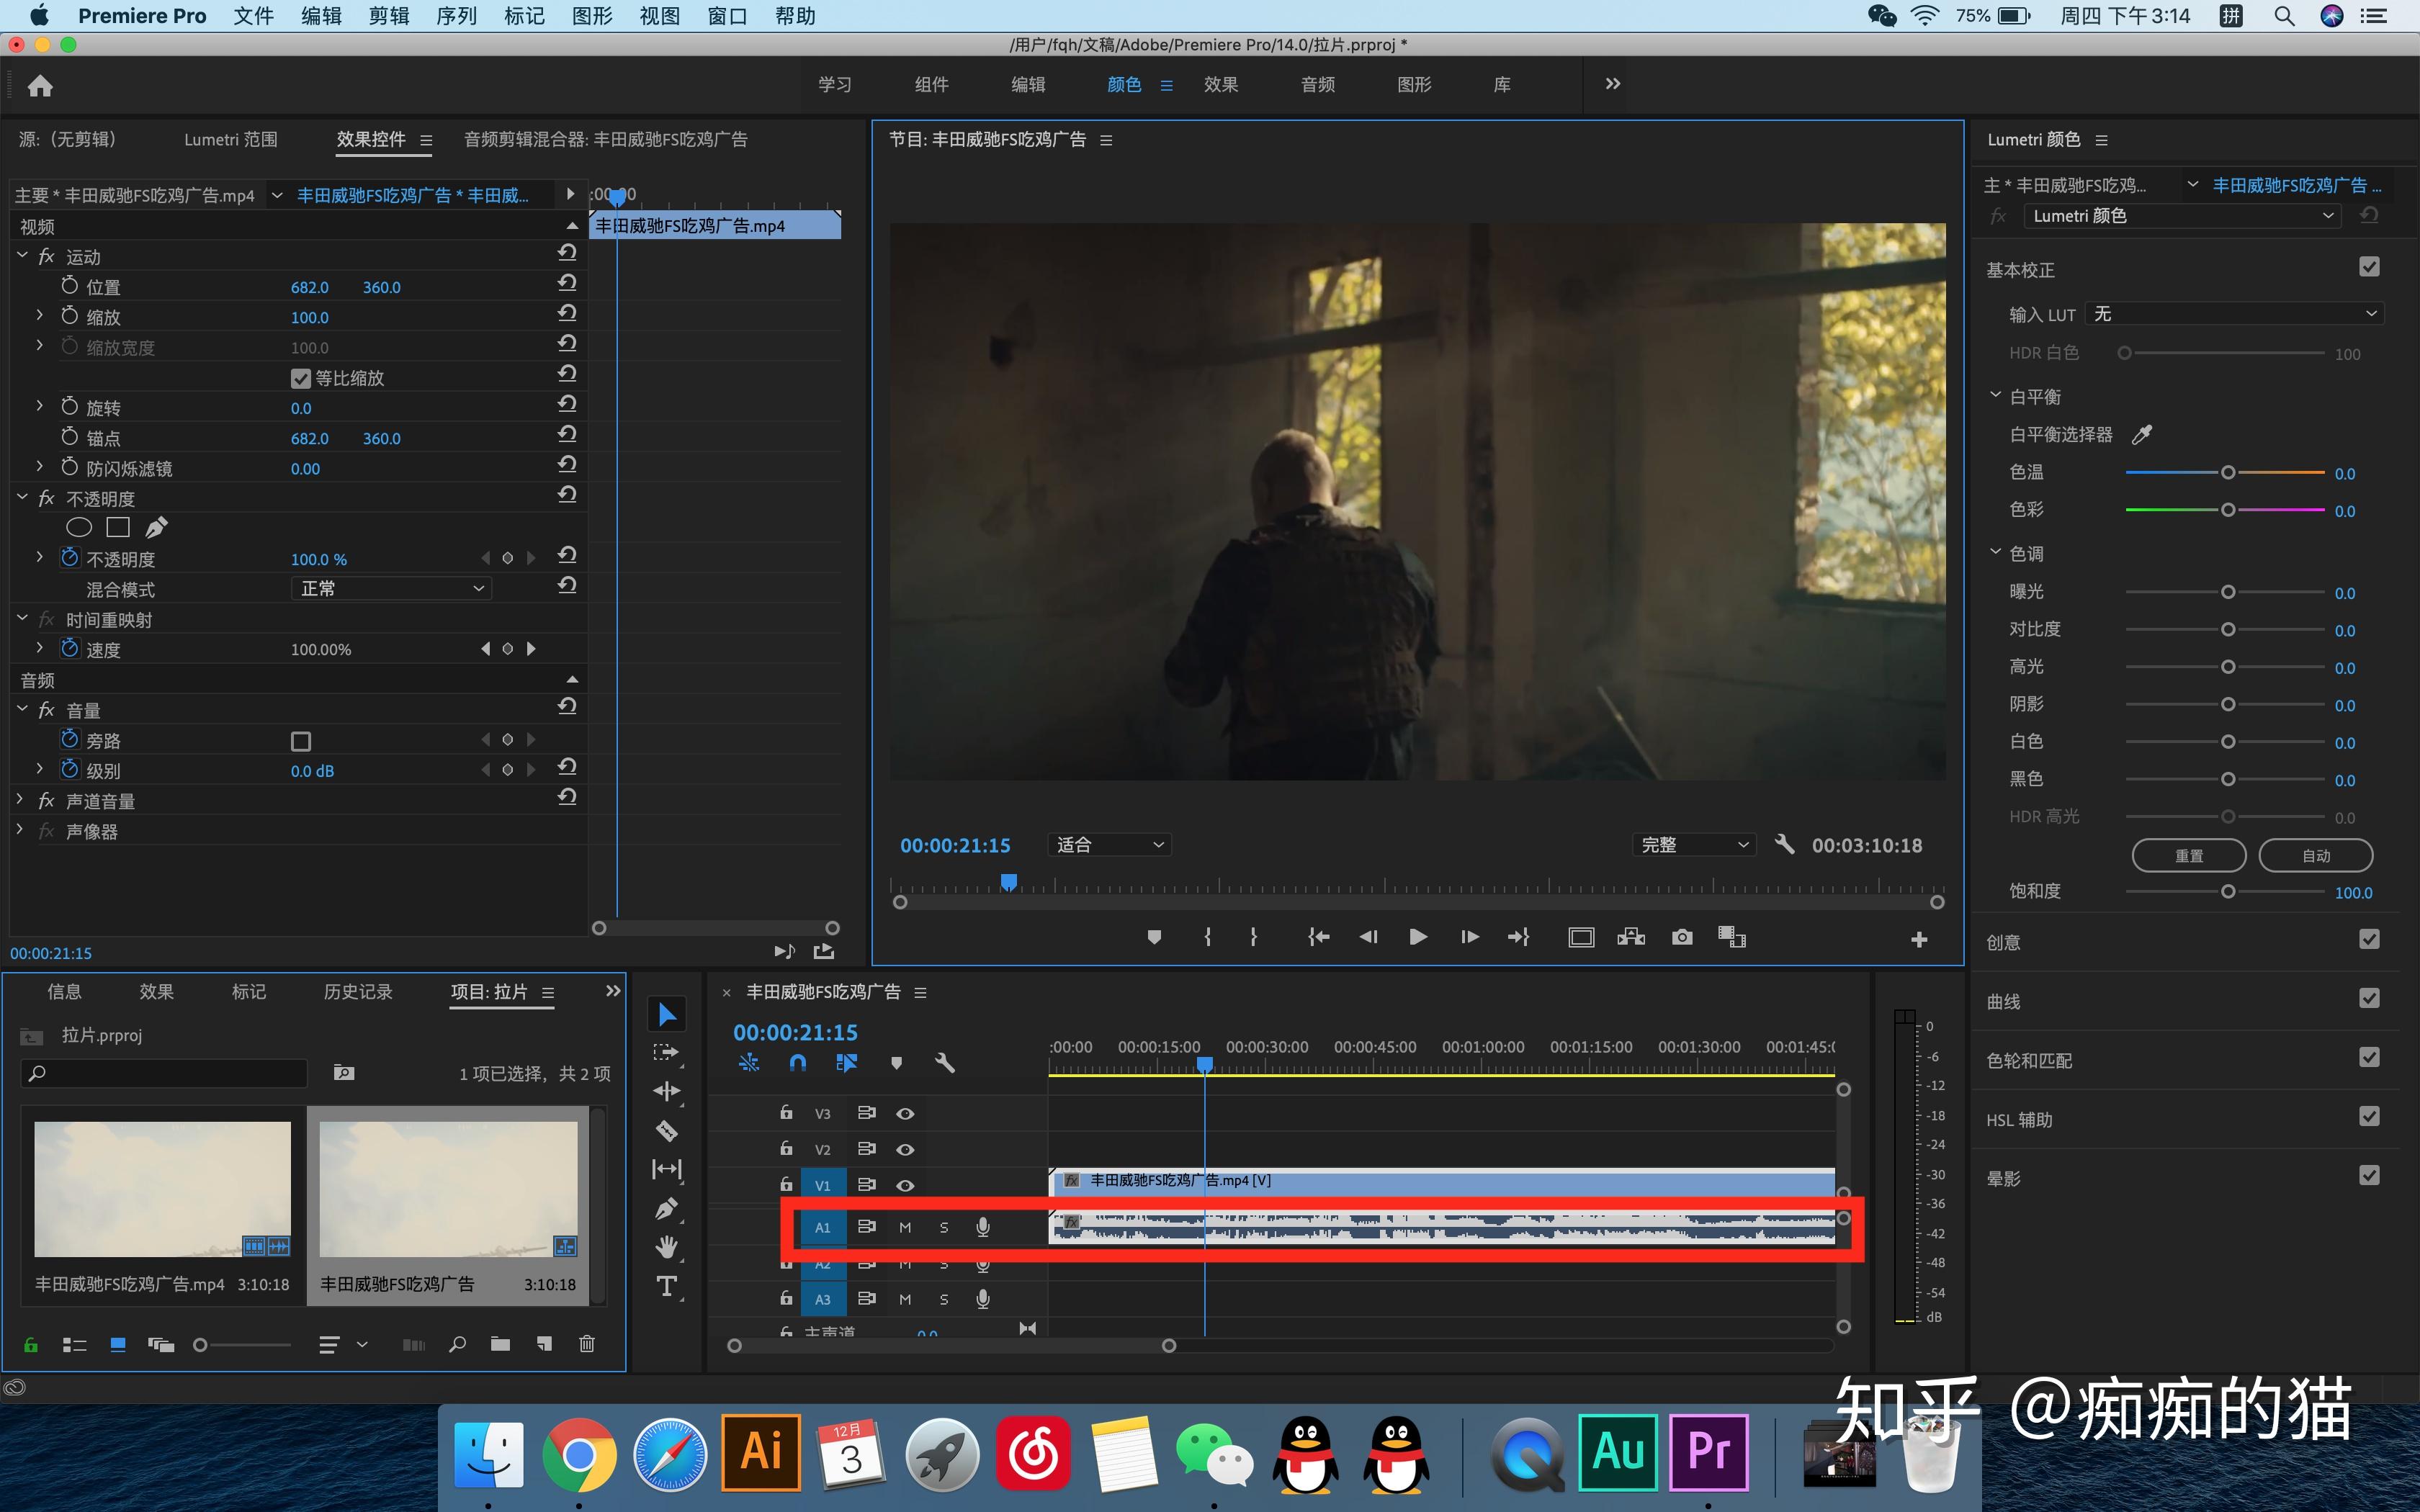Image resolution: width=2420 pixels, height=1512 pixels.
Task: Open Lumetri Scopes panel tab
Action: [x=230, y=139]
